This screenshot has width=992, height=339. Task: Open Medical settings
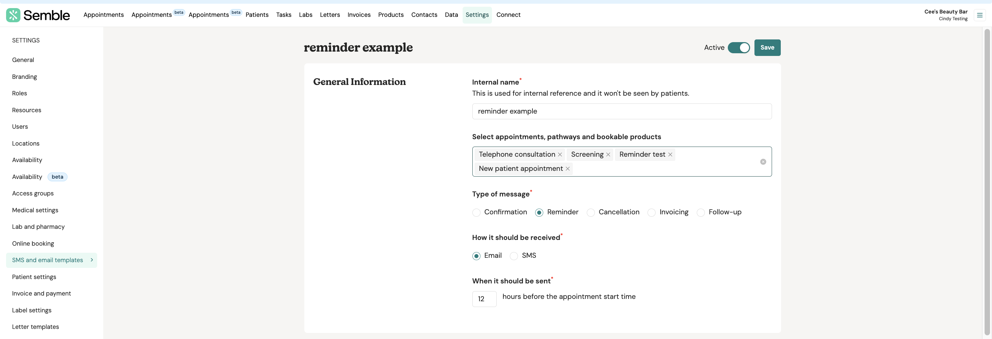35,211
